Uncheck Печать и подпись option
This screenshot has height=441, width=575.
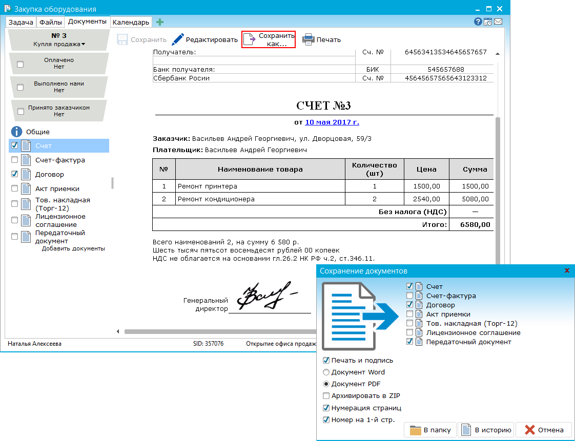(x=326, y=361)
